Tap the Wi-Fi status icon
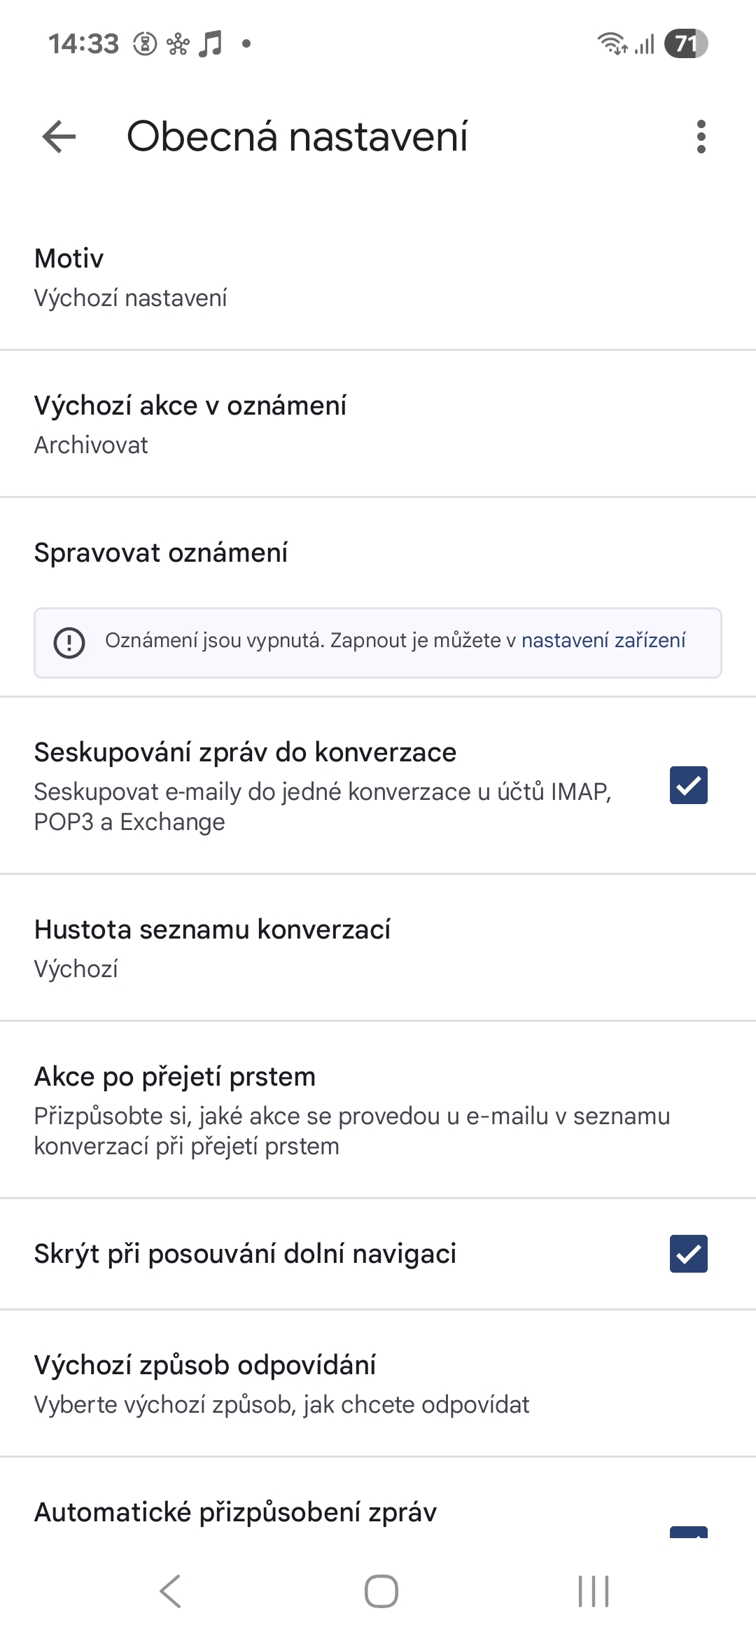This screenshot has width=756, height=1639. point(612,43)
